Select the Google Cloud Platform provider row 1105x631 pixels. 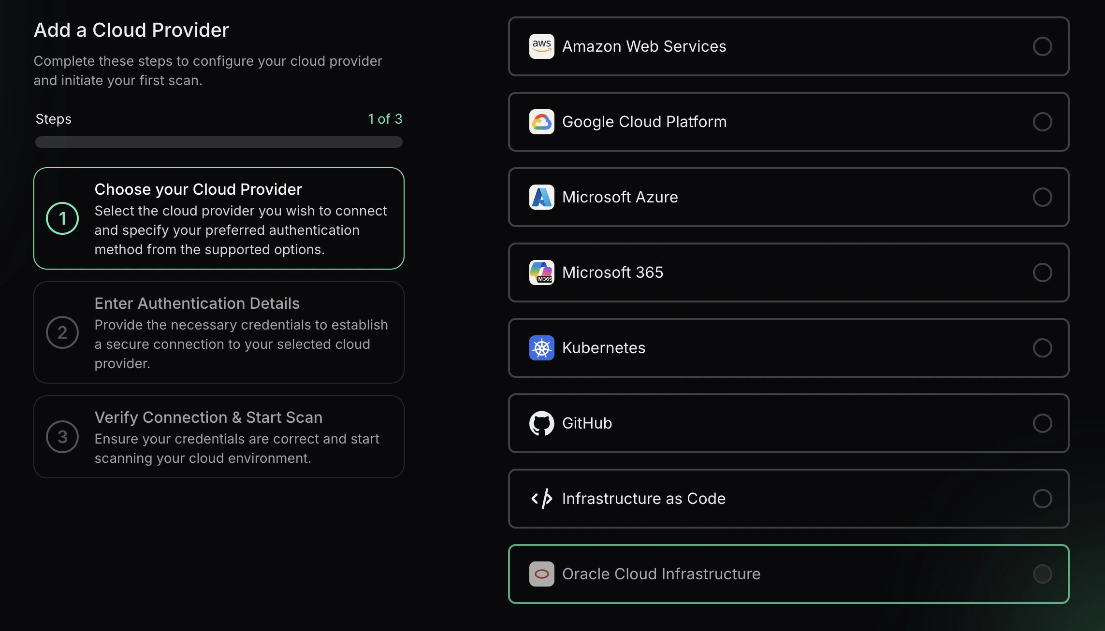point(789,122)
